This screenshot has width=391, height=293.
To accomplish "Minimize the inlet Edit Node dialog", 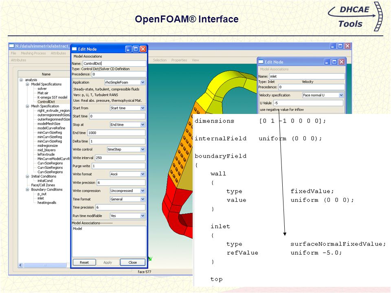I will (x=327, y=62).
